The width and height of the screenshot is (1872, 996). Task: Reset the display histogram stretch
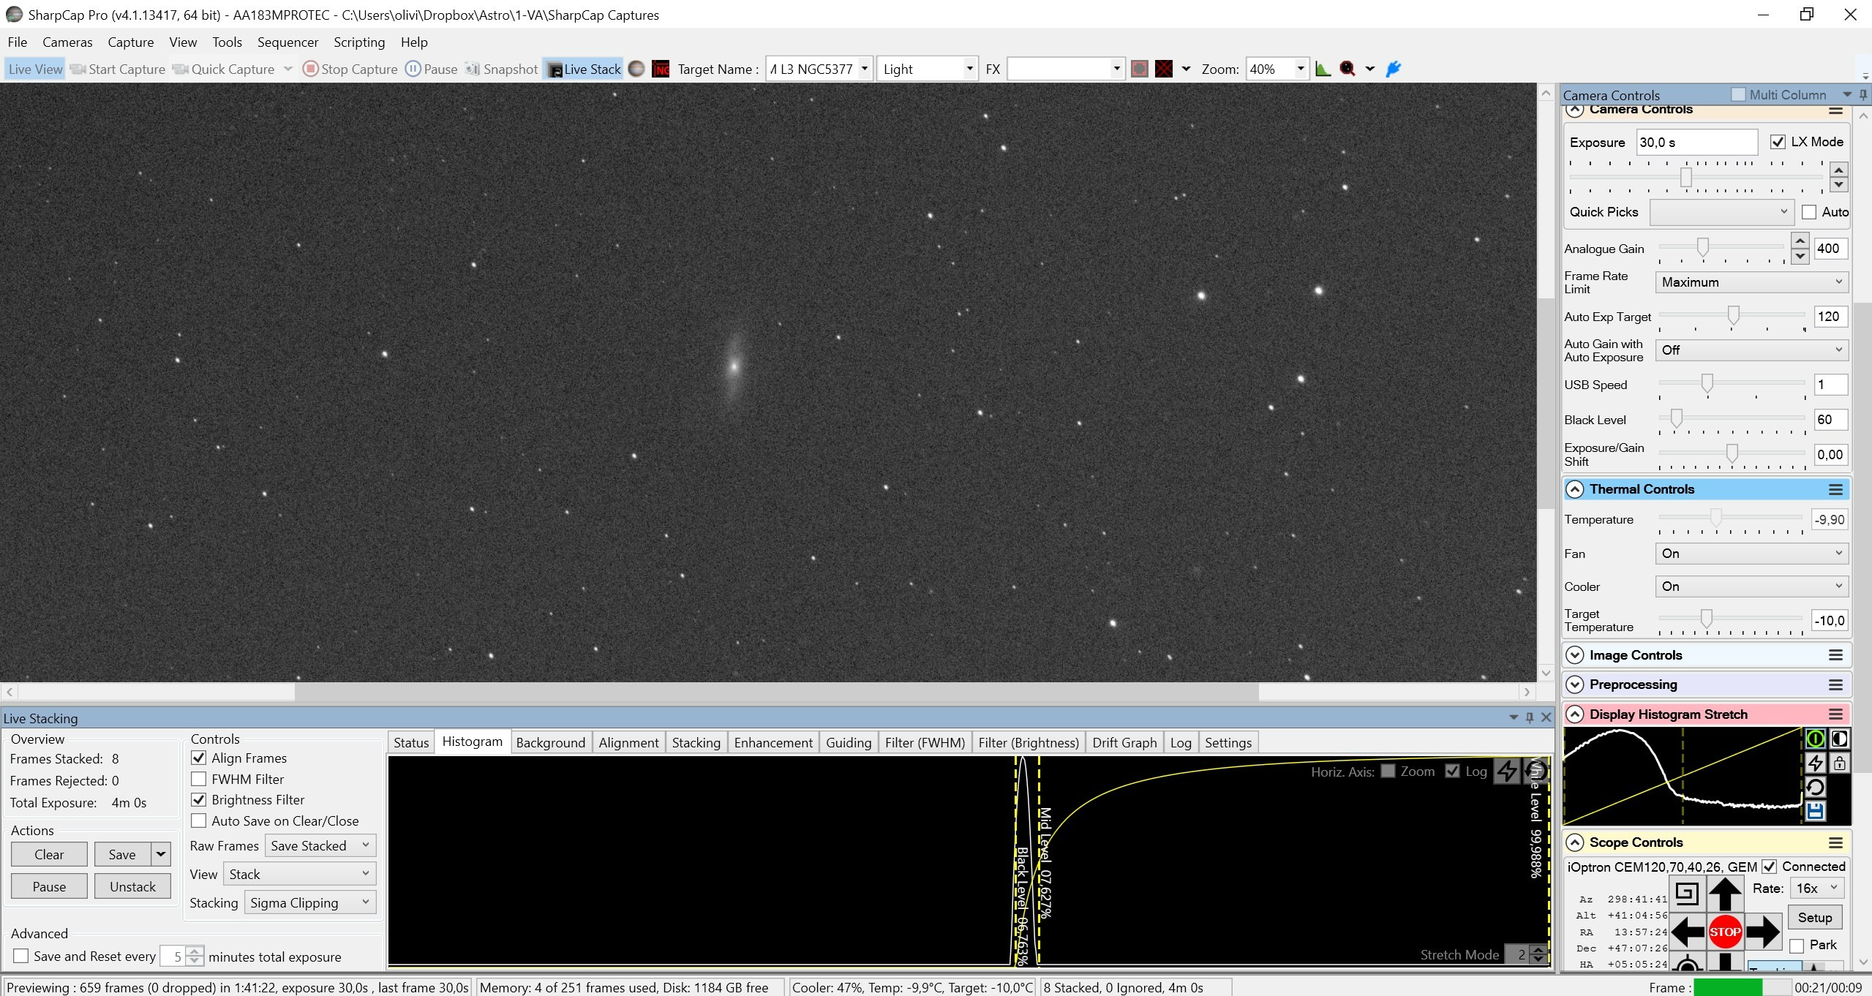(x=1815, y=787)
